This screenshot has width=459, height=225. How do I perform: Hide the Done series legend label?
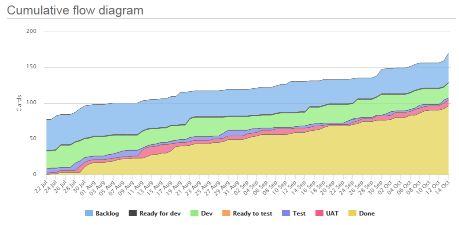(x=367, y=214)
